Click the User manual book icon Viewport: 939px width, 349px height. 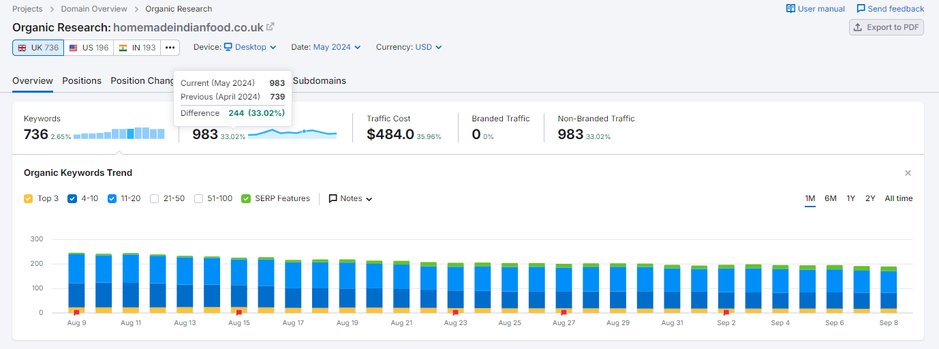coord(790,9)
